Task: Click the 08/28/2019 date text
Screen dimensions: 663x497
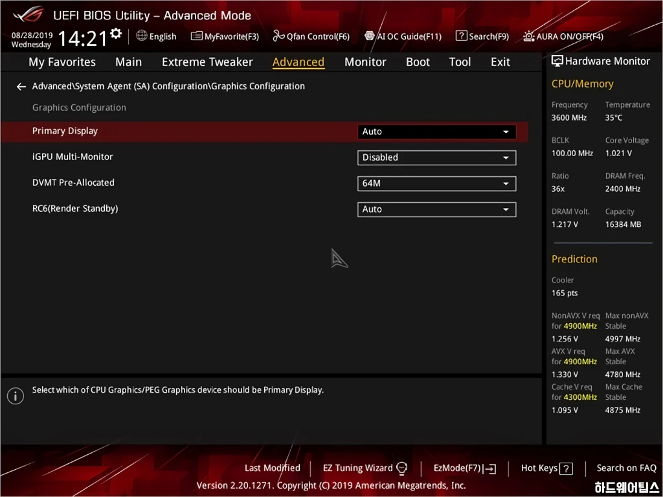Action: [32, 36]
